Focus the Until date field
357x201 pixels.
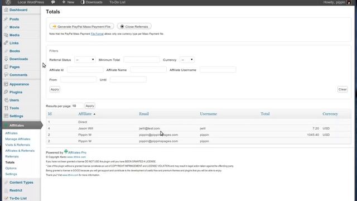128,79
